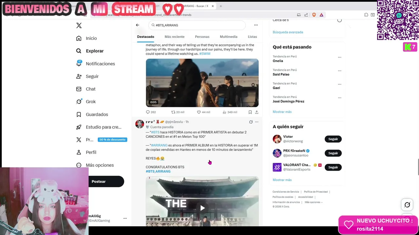
Task: Switch to Multimedia tab
Action: click(228, 37)
